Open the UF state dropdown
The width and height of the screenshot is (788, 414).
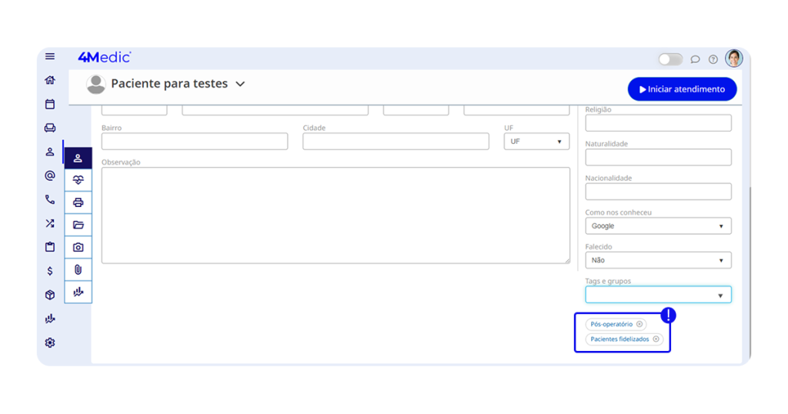pyautogui.click(x=536, y=142)
